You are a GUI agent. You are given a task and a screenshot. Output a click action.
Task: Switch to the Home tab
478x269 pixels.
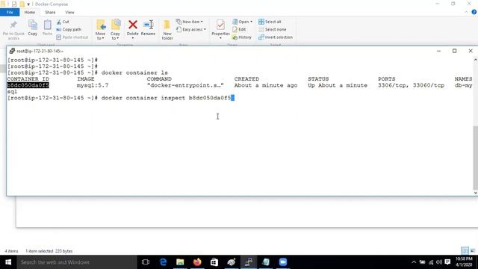(x=30, y=12)
